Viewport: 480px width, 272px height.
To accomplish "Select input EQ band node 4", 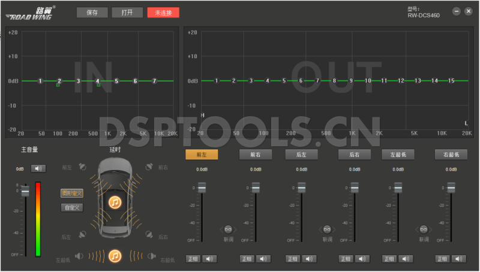I will pos(98,81).
